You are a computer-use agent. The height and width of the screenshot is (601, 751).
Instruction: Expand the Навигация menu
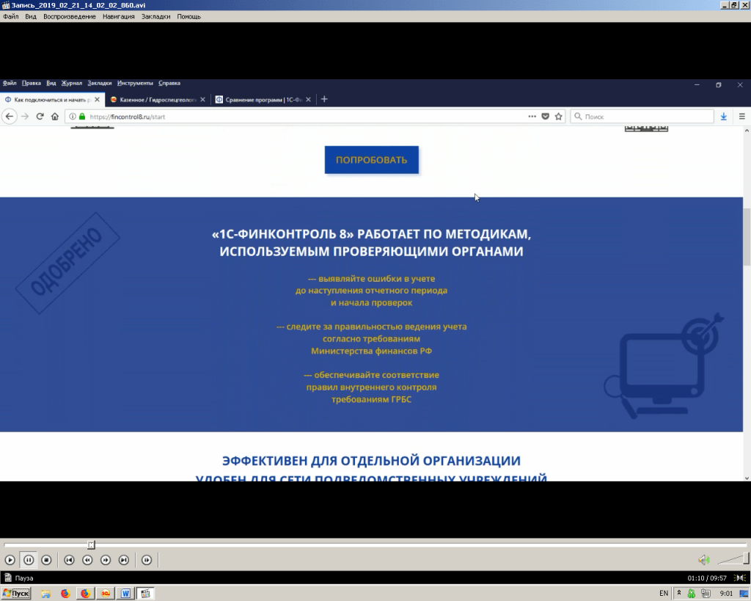(x=118, y=16)
